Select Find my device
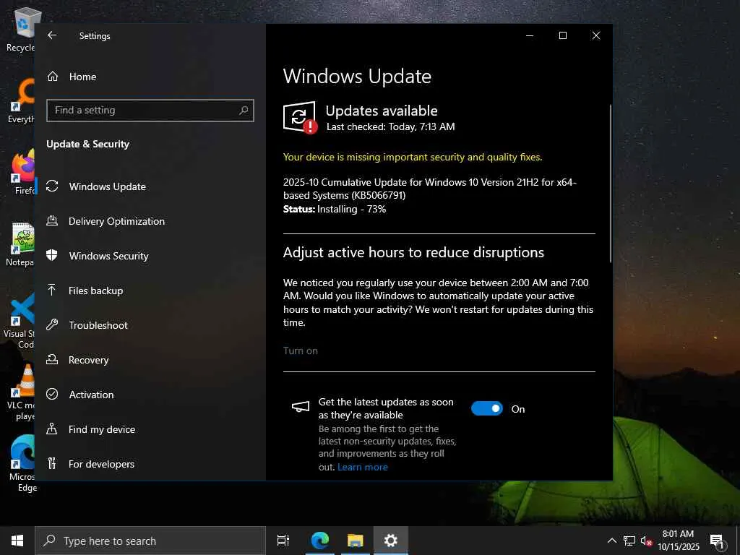Image resolution: width=740 pixels, height=555 pixels. 150,429
